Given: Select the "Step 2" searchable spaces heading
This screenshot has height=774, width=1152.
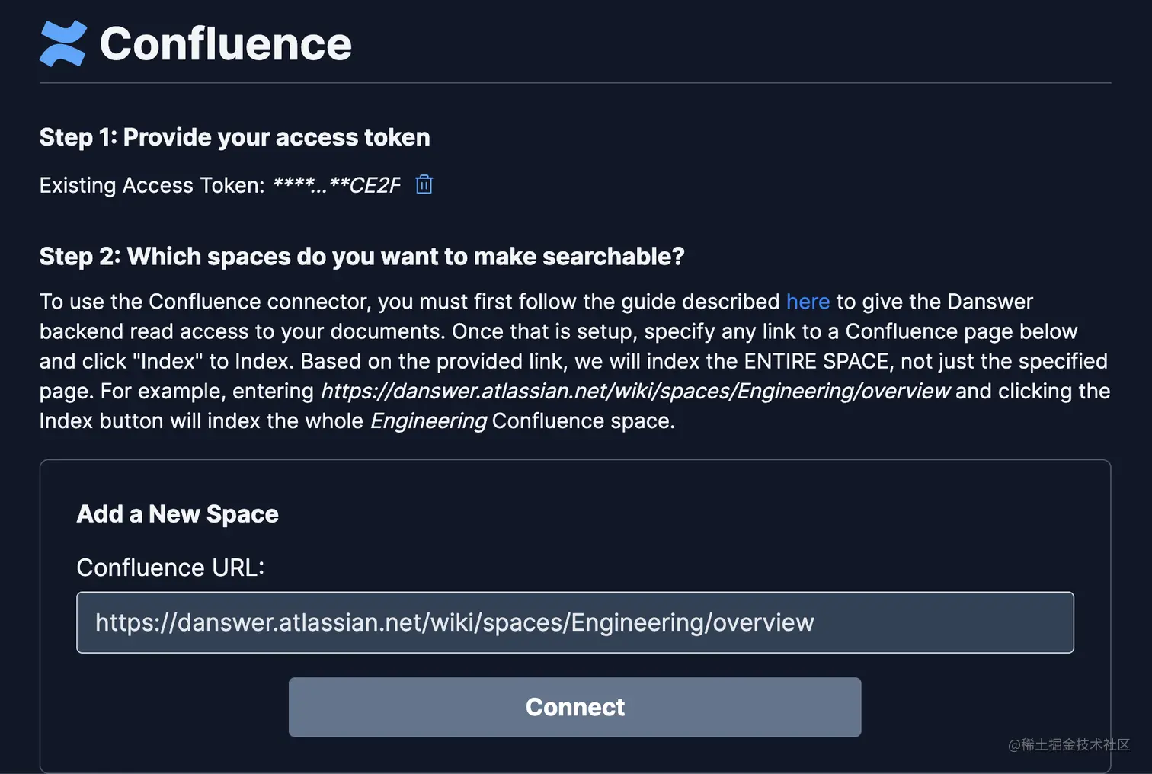Looking at the screenshot, I should pos(362,257).
